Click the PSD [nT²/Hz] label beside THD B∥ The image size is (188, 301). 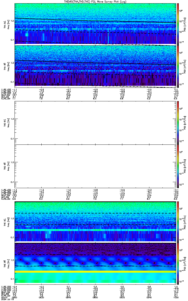point(184,166)
